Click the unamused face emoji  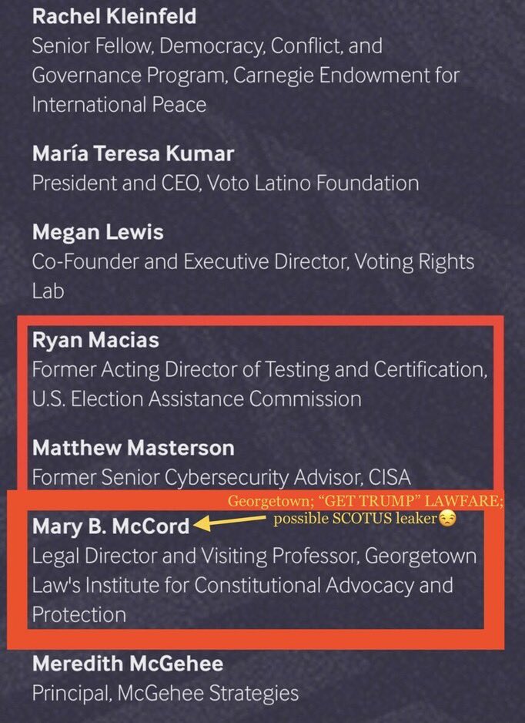point(447,520)
